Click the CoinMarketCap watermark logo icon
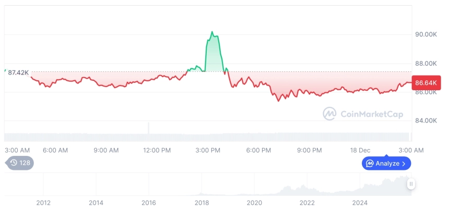The image size is (449, 209). click(329, 114)
